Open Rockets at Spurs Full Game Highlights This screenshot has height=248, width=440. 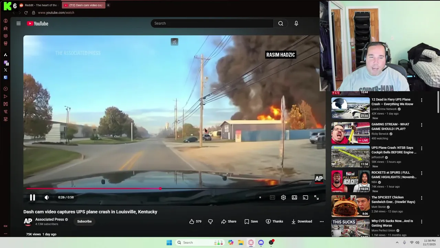coord(394,175)
